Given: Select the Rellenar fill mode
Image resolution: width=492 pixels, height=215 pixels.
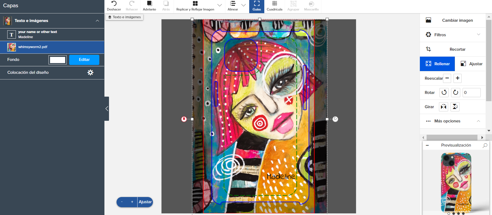Looking at the screenshot, I should click(x=437, y=64).
